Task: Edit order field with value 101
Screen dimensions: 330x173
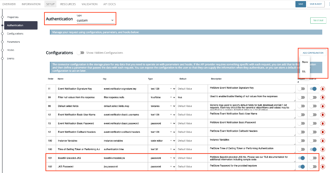Action: [x=51, y=158]
